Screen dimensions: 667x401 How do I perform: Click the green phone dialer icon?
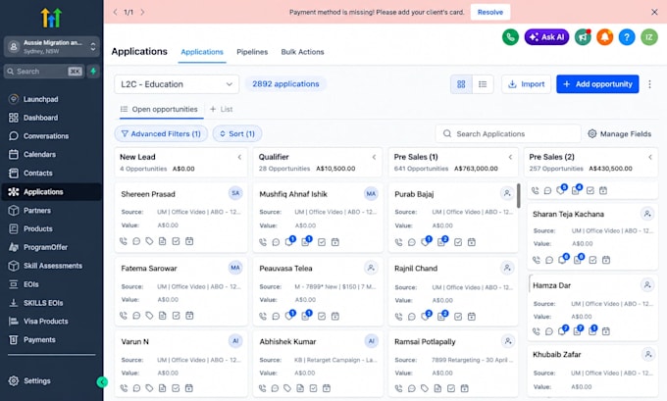tap(510, 37)
